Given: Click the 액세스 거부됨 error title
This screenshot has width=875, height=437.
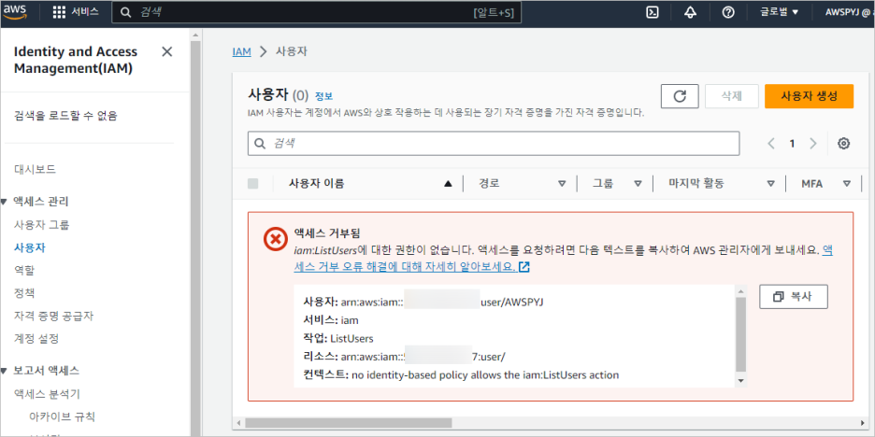Looking at the screenshot, I should pyautogui.click(x=327, y=233).
